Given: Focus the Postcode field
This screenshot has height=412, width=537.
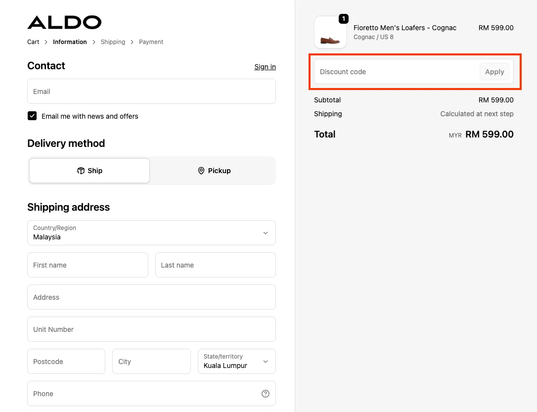Looking at the screenshot, I should pos(66,362).
